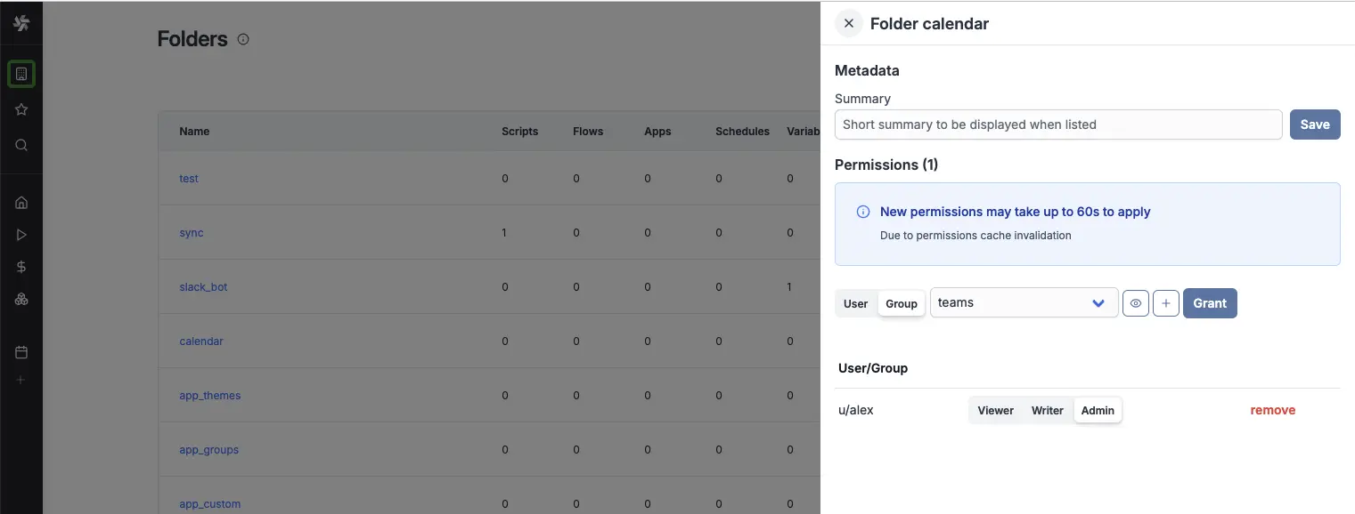Go to the Home icon in the sidebar

tap(21, 202)
